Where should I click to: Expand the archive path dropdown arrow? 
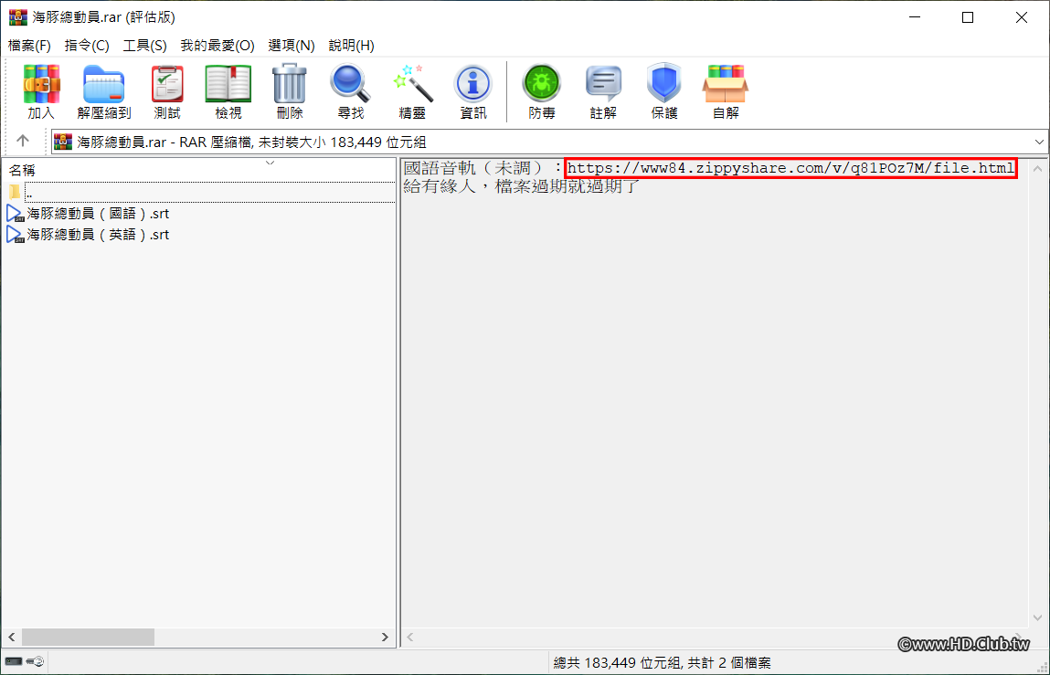[1039, 142]
